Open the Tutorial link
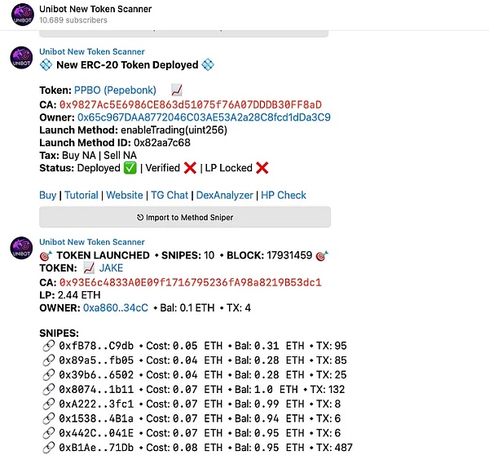Screen dimensions: 489x455 click(x=81, y=196)
